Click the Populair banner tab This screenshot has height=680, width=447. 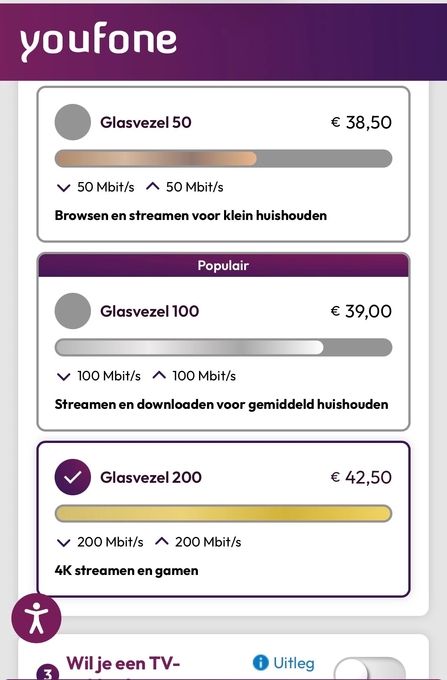[223, 265]
